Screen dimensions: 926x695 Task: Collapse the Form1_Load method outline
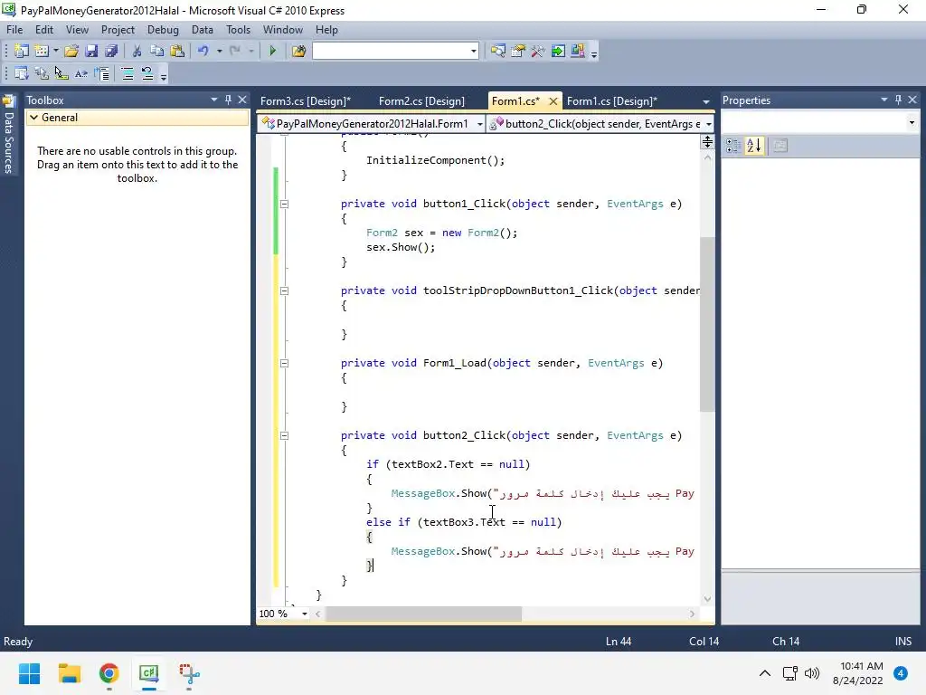[x=284, y=364]
